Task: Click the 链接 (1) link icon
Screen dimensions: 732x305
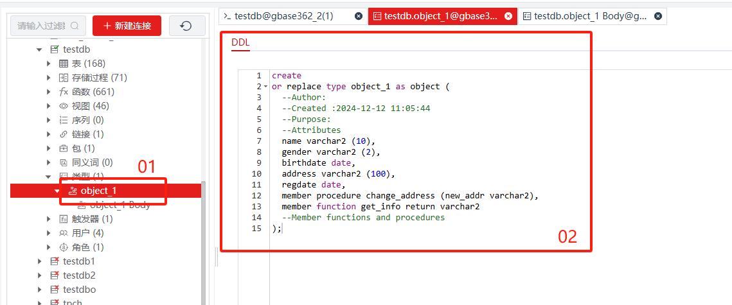Action: click(x=64, y=134)
